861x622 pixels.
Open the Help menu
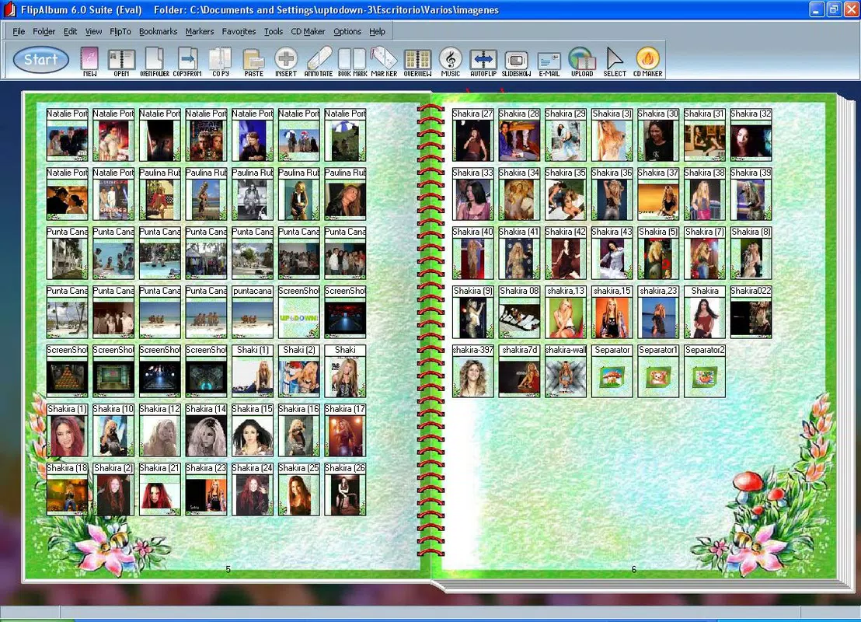coord(377,31)
